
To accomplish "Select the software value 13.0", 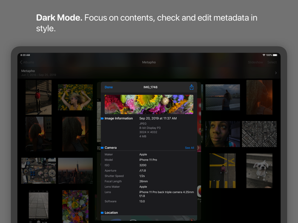I will pos(142,201).
